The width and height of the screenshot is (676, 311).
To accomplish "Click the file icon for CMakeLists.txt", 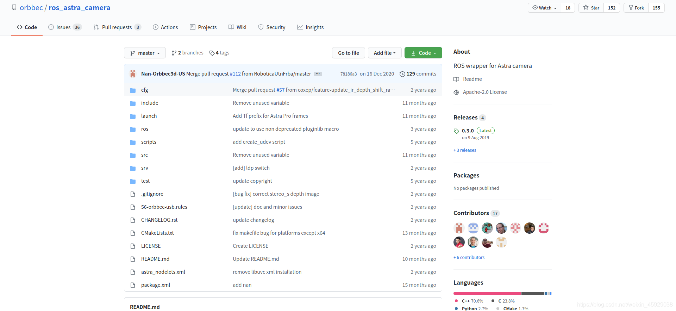I will pyautogui.click(x=133, y=233).
